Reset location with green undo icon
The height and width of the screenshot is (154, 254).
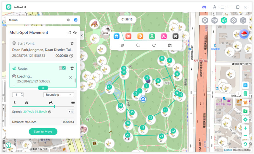(245, 144)
